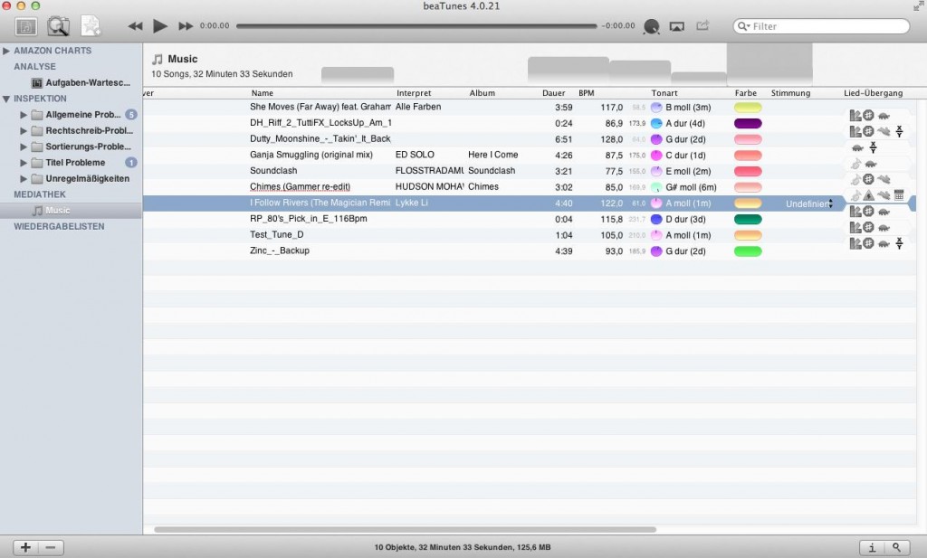The width and height of the screenshot is (927, 558).
Task: Open the Undefiniert Stimmung dropdown
Action: coord(808,203)
